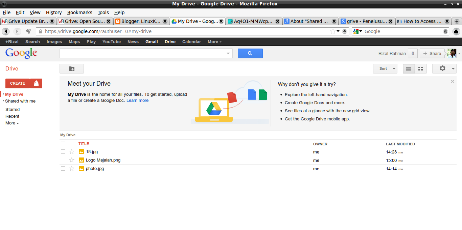Open the account dropdown arrow beside avatar
The image size is (462, 230).
(x=459, y=54)
